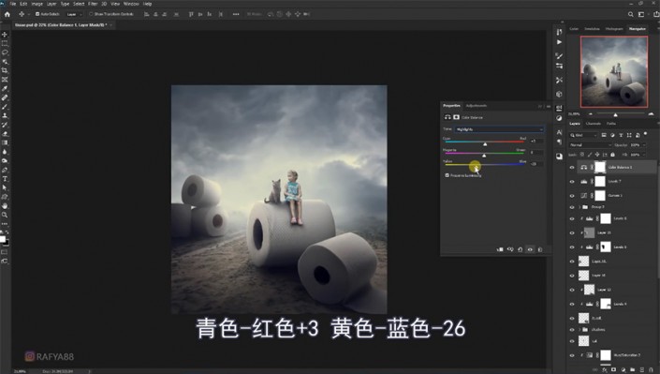Hide the Curves 1 layer
Viewport: 660px width, 374px height.
tap(572, 196)
